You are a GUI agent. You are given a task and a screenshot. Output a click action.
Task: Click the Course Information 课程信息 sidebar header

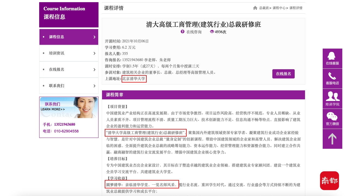69,15
